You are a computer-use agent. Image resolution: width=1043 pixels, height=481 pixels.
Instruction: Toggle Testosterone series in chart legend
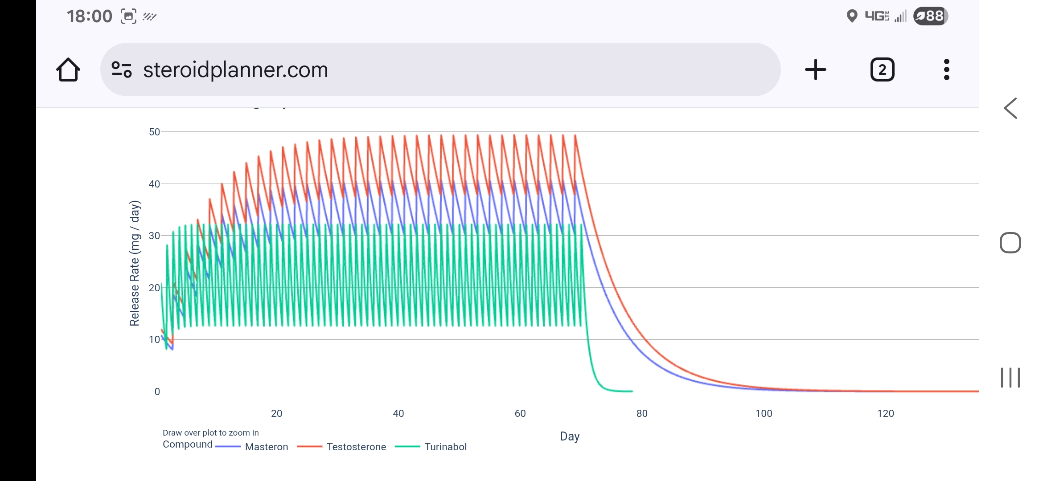[x=356, y=447]
